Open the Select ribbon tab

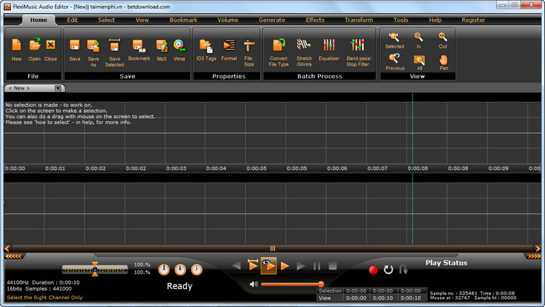coord(107,19)
